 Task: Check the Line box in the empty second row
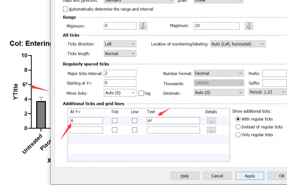tap(135, 130)
